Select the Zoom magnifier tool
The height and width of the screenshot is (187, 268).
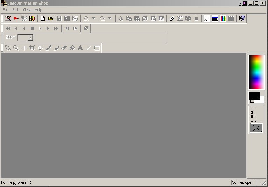coord(16,48)
